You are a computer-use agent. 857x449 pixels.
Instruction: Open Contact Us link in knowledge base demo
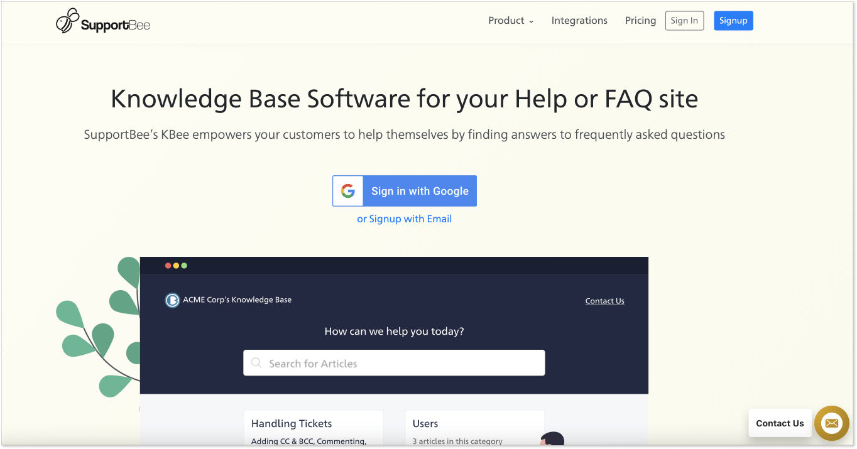click(x=604, y=301)
